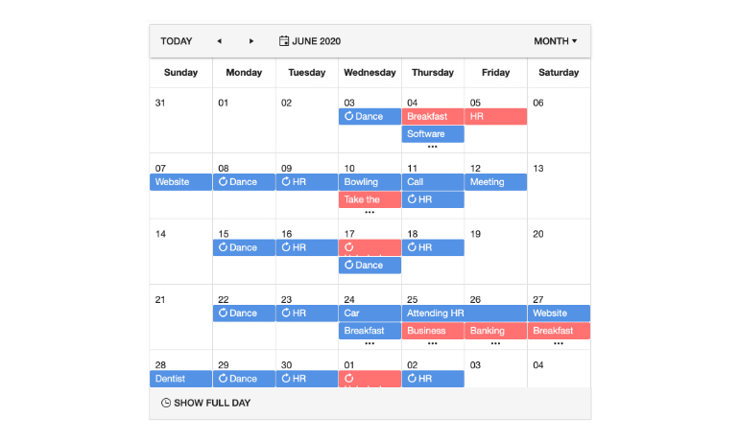
Task: Select the day number 06
Action: click(x=538, y=104)
